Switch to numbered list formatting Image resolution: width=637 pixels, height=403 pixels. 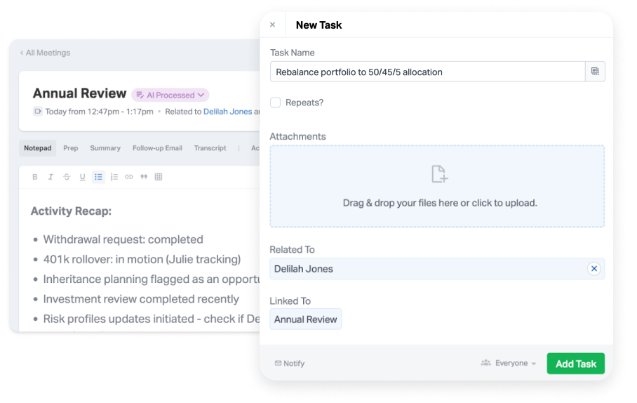pyautogui.click(x=114, y=177)
